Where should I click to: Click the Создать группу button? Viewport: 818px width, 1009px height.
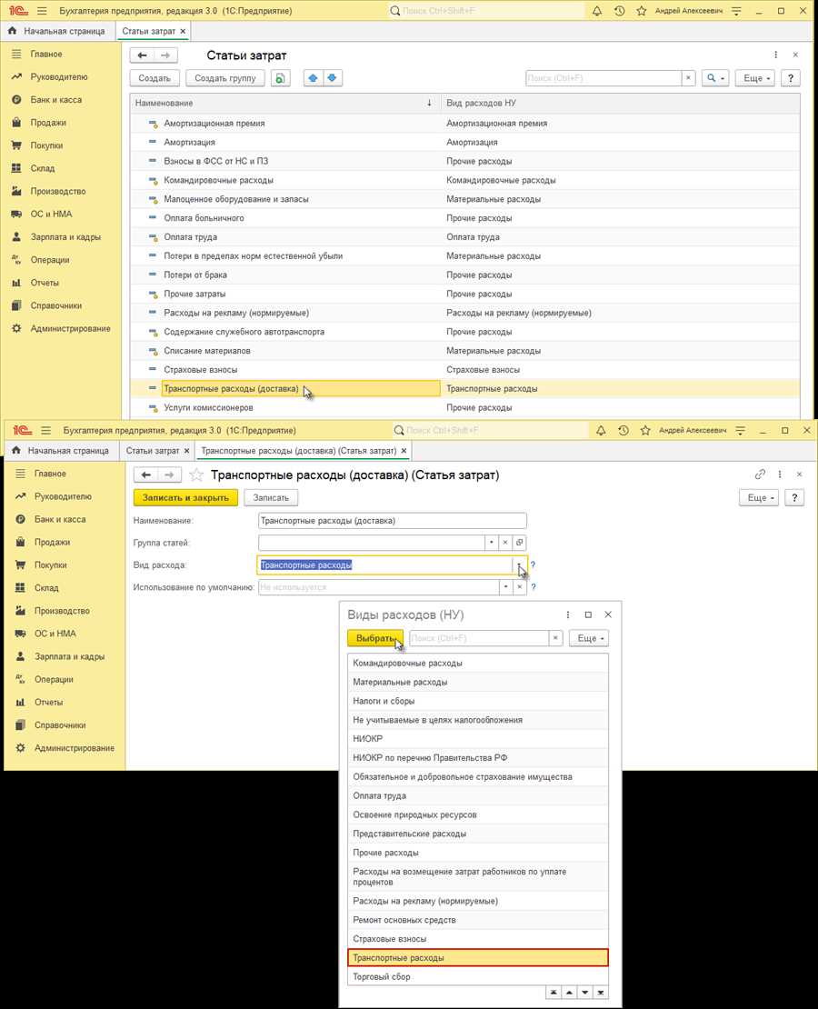click(225, 78)
